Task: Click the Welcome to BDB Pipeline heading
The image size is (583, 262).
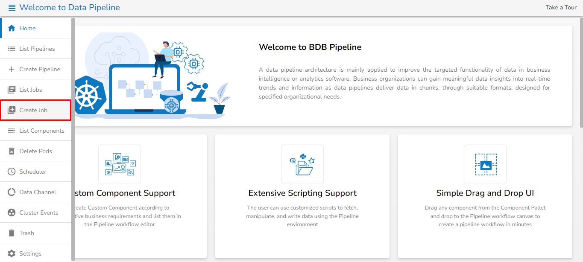Action: (x=310, y=47)
